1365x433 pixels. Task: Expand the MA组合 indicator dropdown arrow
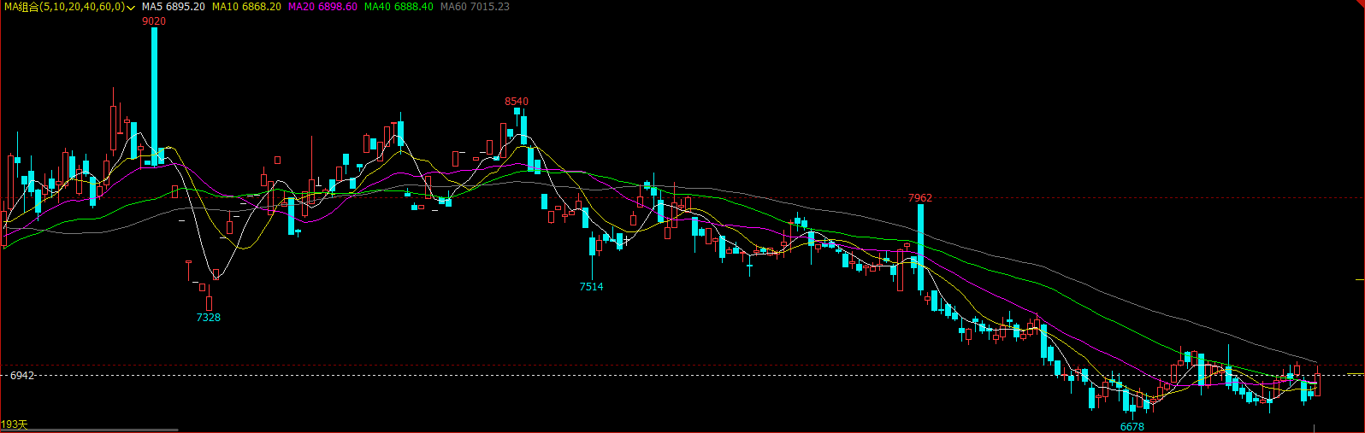[131, 7]
